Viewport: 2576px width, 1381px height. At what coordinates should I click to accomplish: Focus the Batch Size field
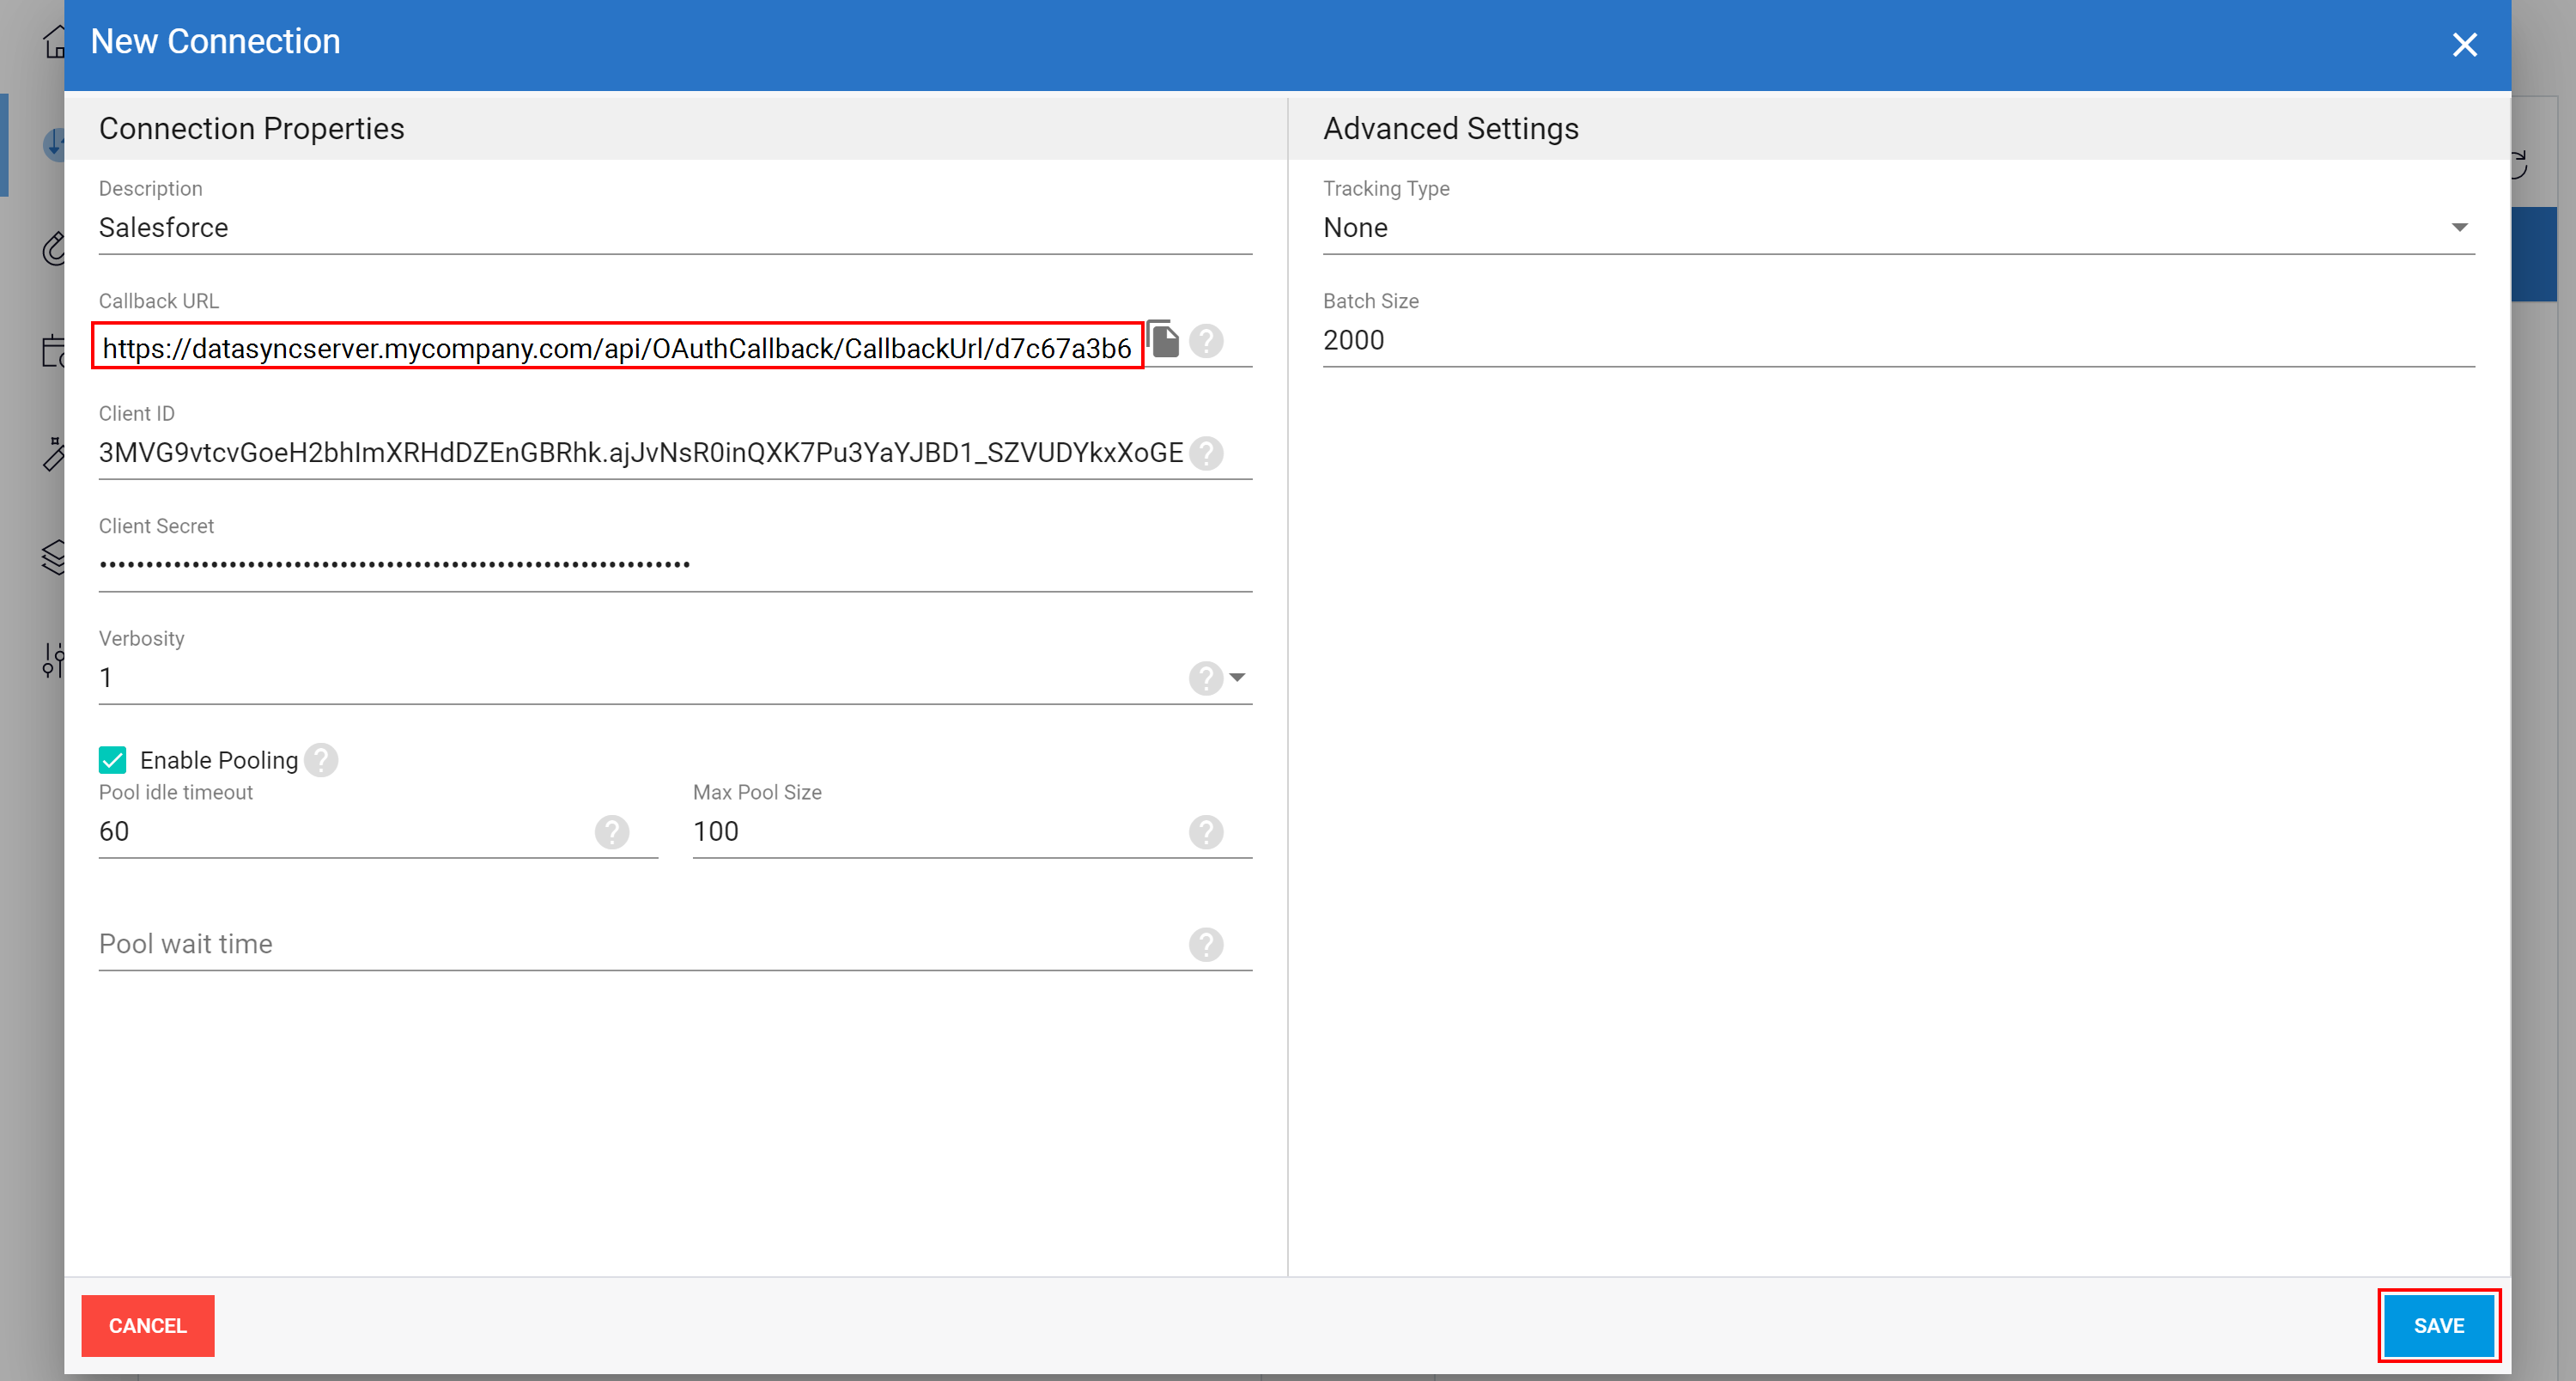pyautogui.click(x=1896, y=341)
